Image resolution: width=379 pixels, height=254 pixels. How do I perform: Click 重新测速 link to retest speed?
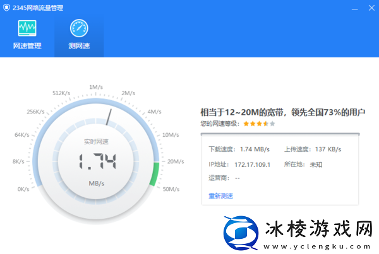[x=220, y=195]
